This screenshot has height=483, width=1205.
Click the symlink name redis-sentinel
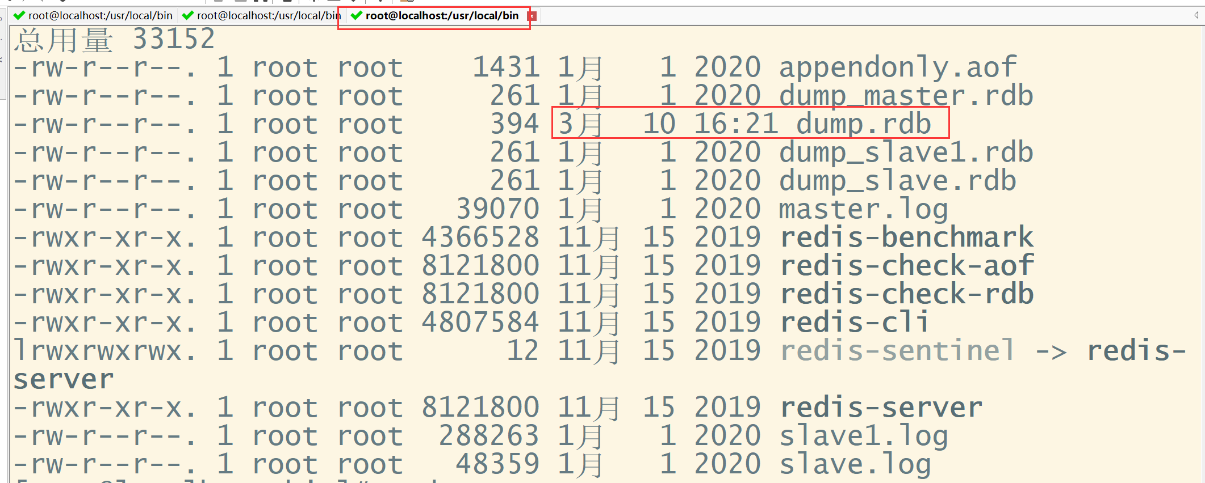(898, 351)
